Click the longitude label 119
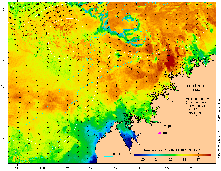Viewport: 221px width, 171px height. click(x=18, y=168)
